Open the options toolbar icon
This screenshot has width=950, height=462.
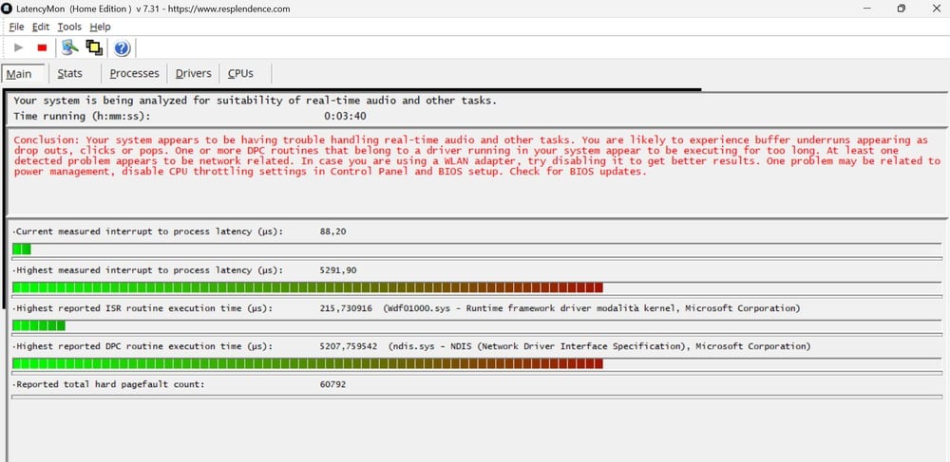[x=70, y=47]
